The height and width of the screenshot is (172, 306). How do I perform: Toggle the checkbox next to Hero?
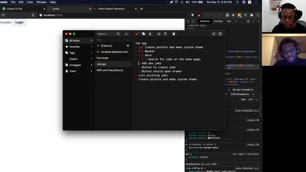(x=141, y=55)
